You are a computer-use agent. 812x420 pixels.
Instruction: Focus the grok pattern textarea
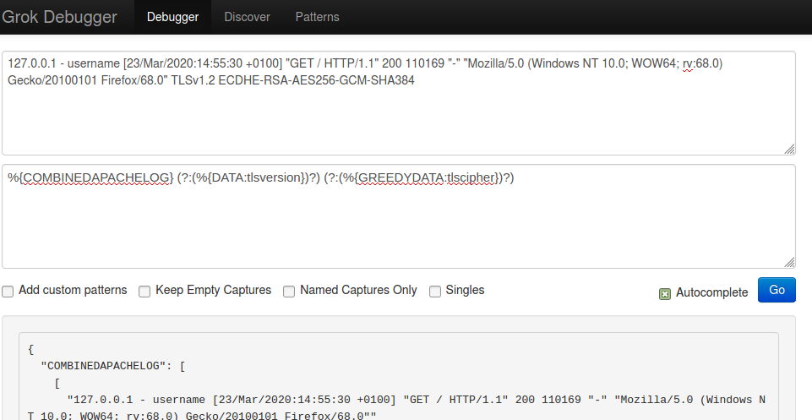pos(399,216)
